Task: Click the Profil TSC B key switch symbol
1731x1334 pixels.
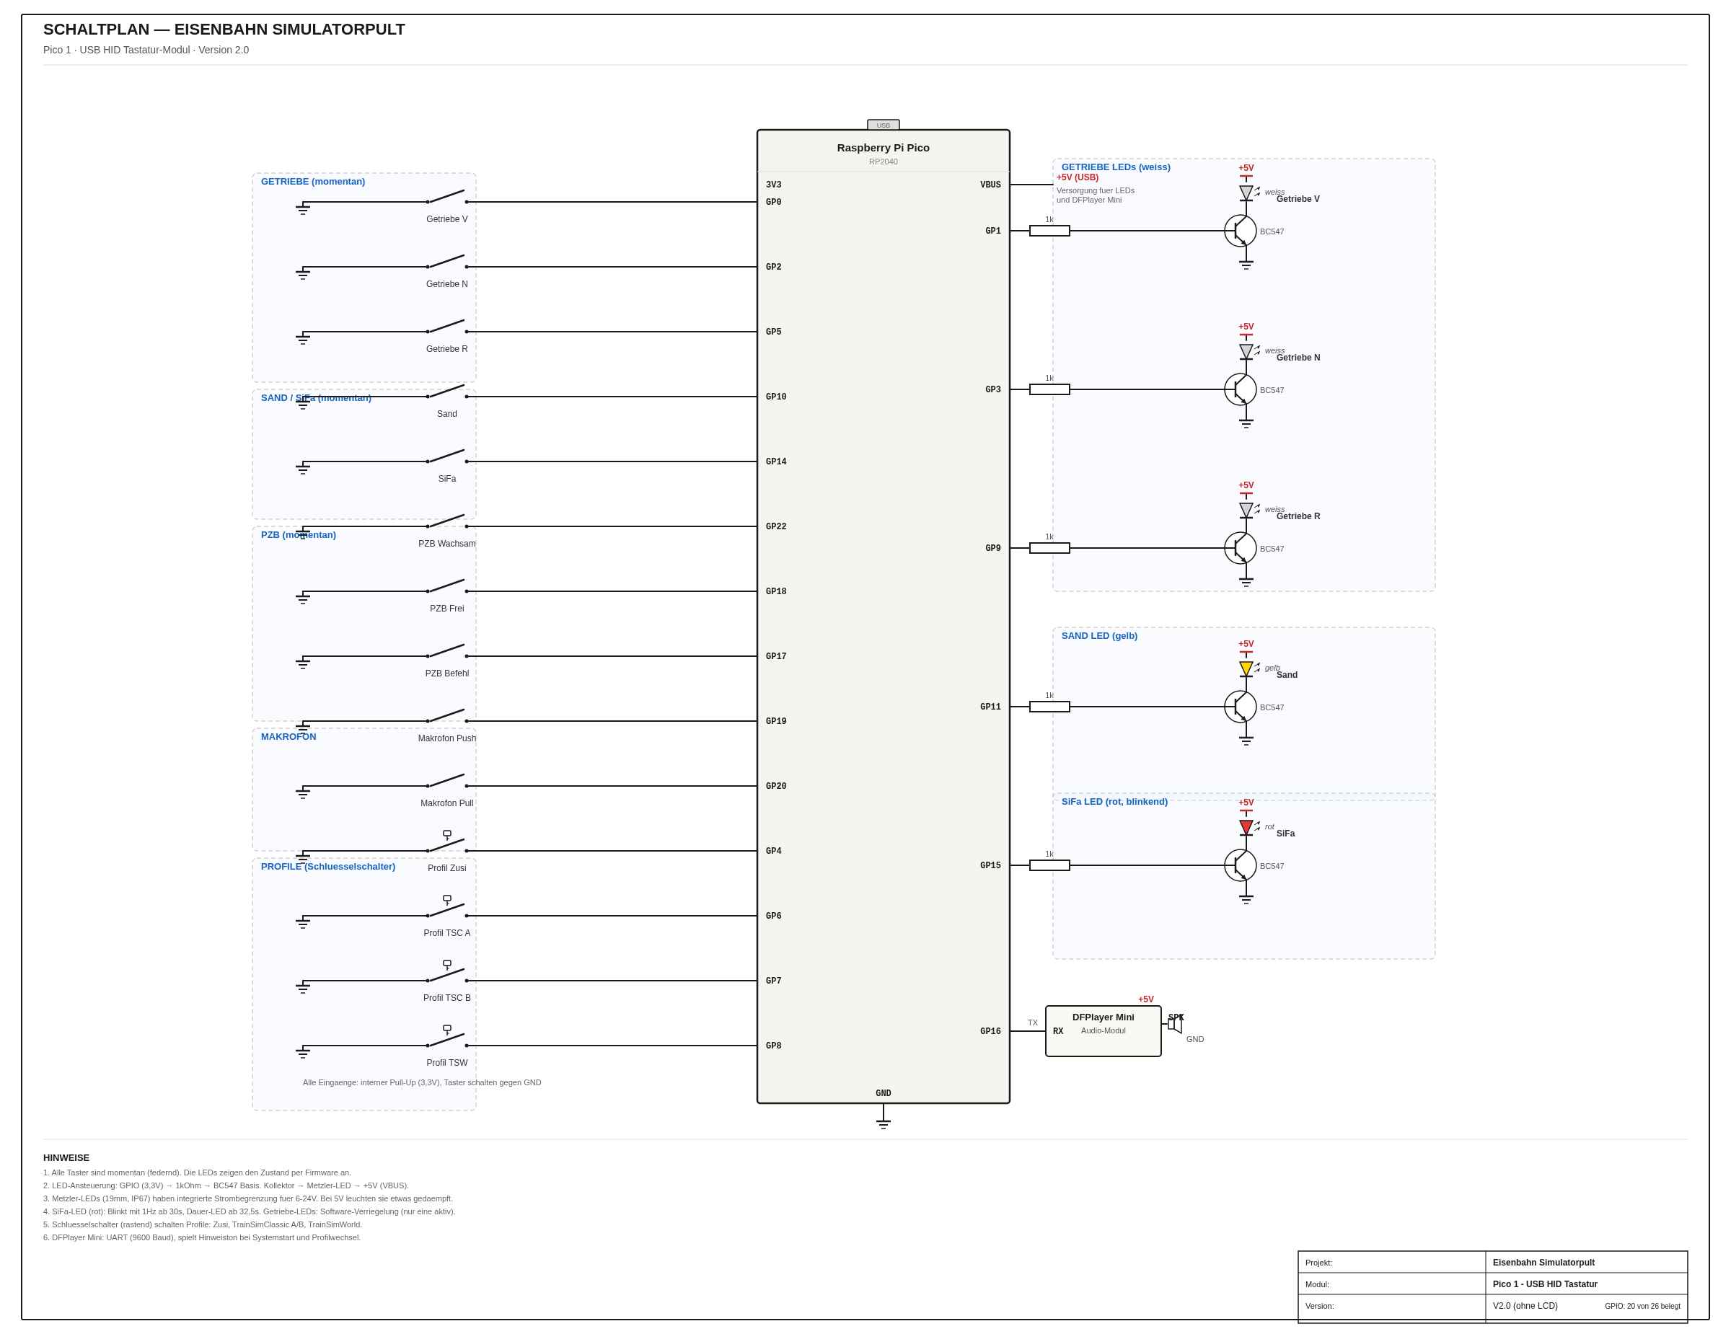Action: [x=447, y=972]
